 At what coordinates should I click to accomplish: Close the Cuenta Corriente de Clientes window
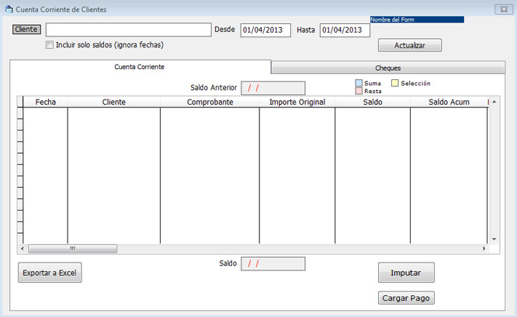point(500,9)
